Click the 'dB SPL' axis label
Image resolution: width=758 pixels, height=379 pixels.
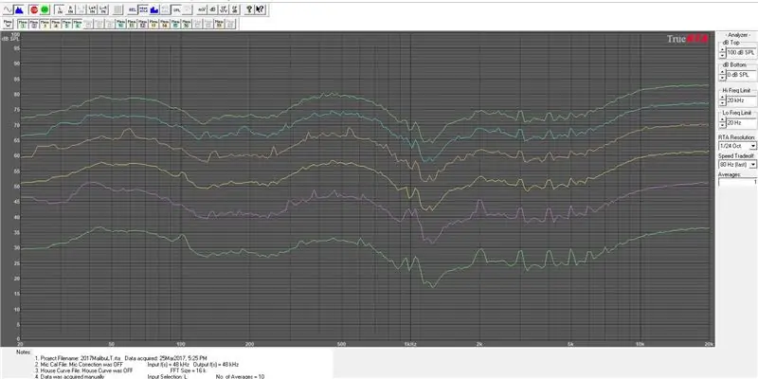coord(11,39)
